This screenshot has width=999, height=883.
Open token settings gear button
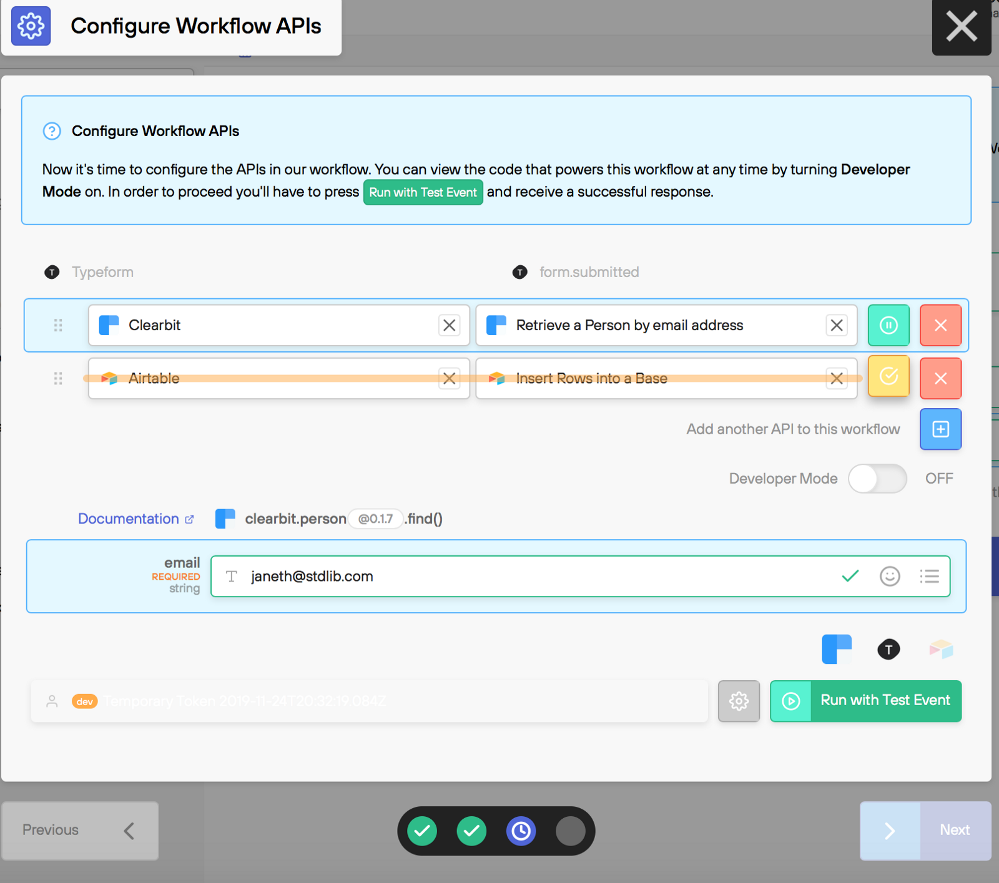739,701
